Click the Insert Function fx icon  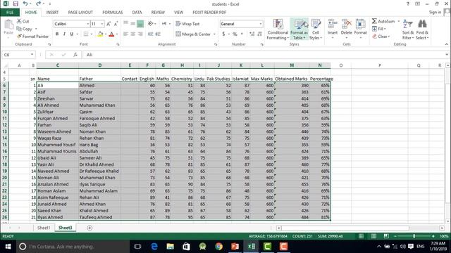(75, 55)
